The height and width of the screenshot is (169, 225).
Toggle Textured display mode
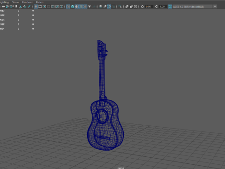[85, 7]
